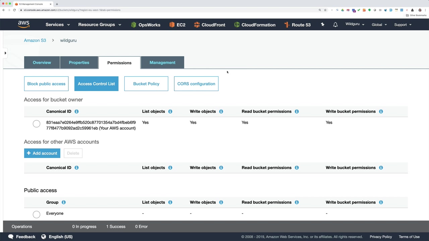429x241 pixels.
Task: Open the Bucket Policy section
Action: (146, 84)
